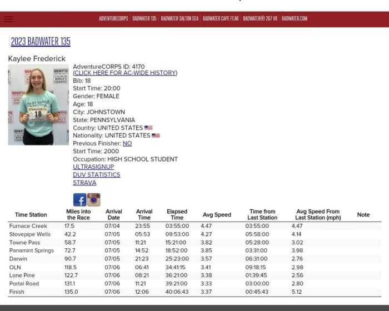Screen dimensions: 389x311
Task: Go to AdventureCORPS nav item
Action: pyautogui.click(x=113, y=19)
